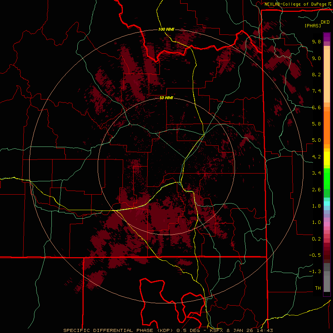Select the 50 NMI range ring label
The width and height of the screenshot is (333, 333).
pos(166,98)
